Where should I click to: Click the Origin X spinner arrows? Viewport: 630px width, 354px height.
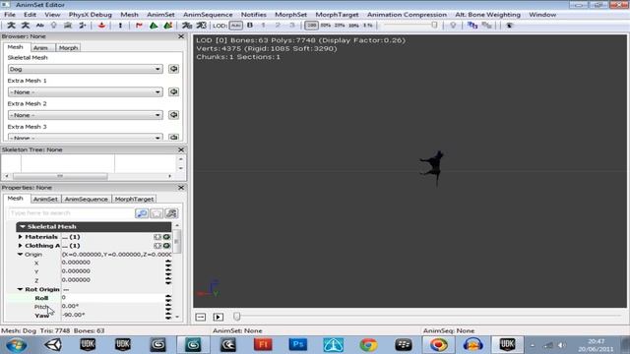168,263
